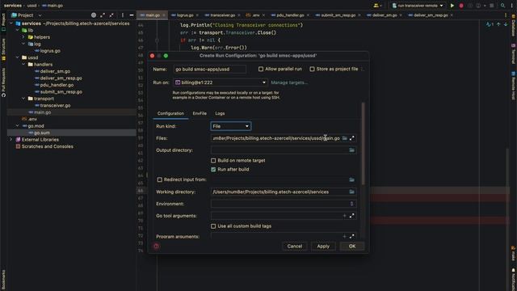Jump to next highlighted error arrow
This screenshot has width=517, height=291.
[x=506, y=24]
